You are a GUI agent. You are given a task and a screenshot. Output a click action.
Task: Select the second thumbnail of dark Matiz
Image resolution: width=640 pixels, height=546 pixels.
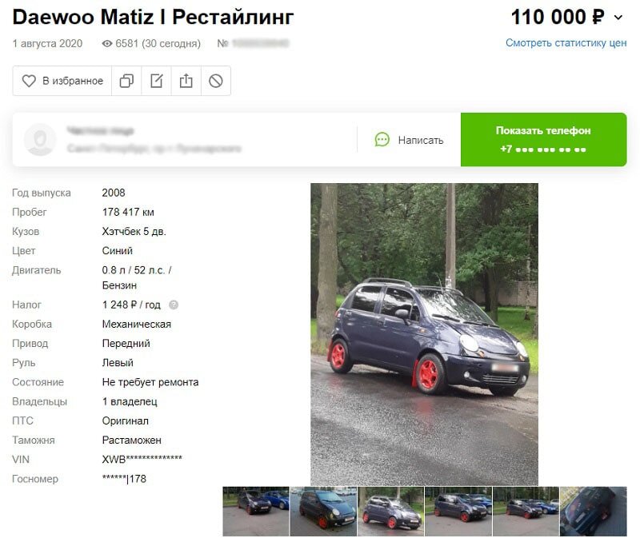tap(323, 512)
